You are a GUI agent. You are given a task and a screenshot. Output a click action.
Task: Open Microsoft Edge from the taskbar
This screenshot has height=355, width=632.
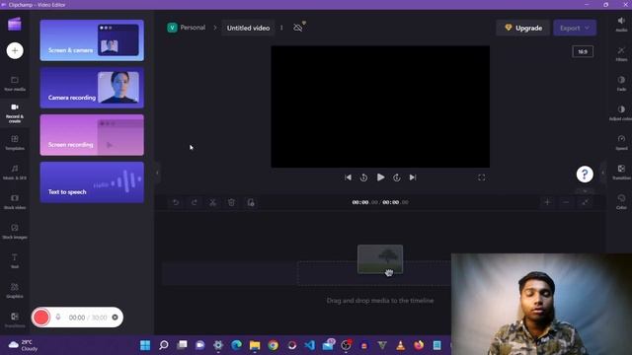point(237,345)
